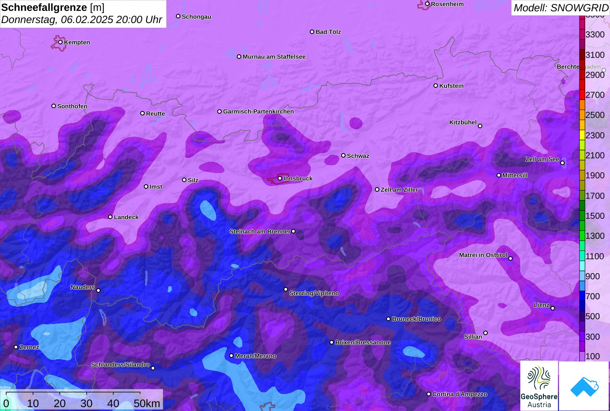Click the Mittersill marker dot

[499, 175]
